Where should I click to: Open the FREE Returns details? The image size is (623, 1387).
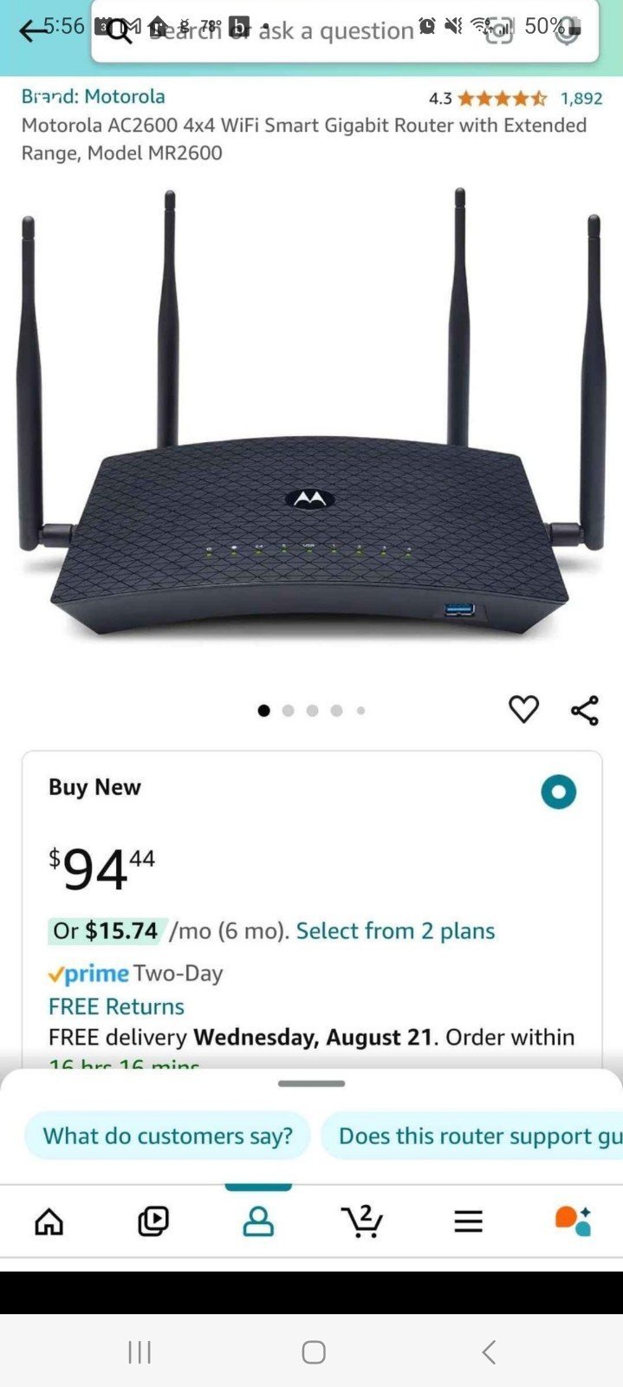[x=116, y=1006]
